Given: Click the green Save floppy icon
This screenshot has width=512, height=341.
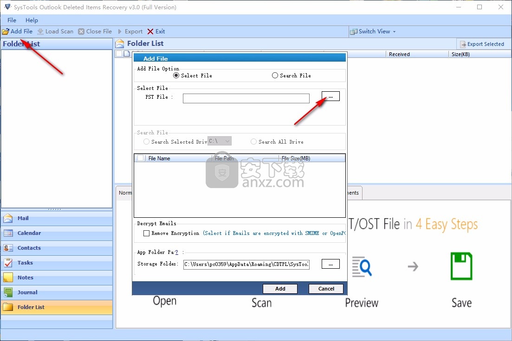Looking at the screenshot, I should tap(461, 266).
